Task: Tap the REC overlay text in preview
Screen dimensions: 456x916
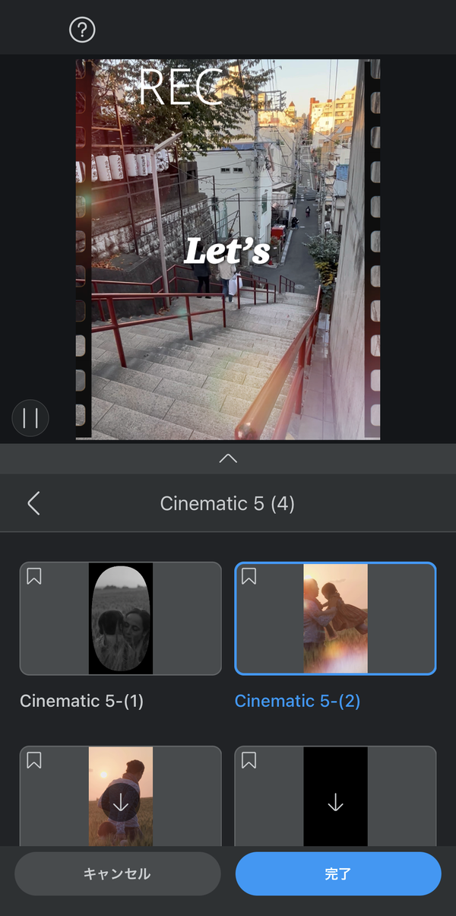Action: tap(181, 86)
